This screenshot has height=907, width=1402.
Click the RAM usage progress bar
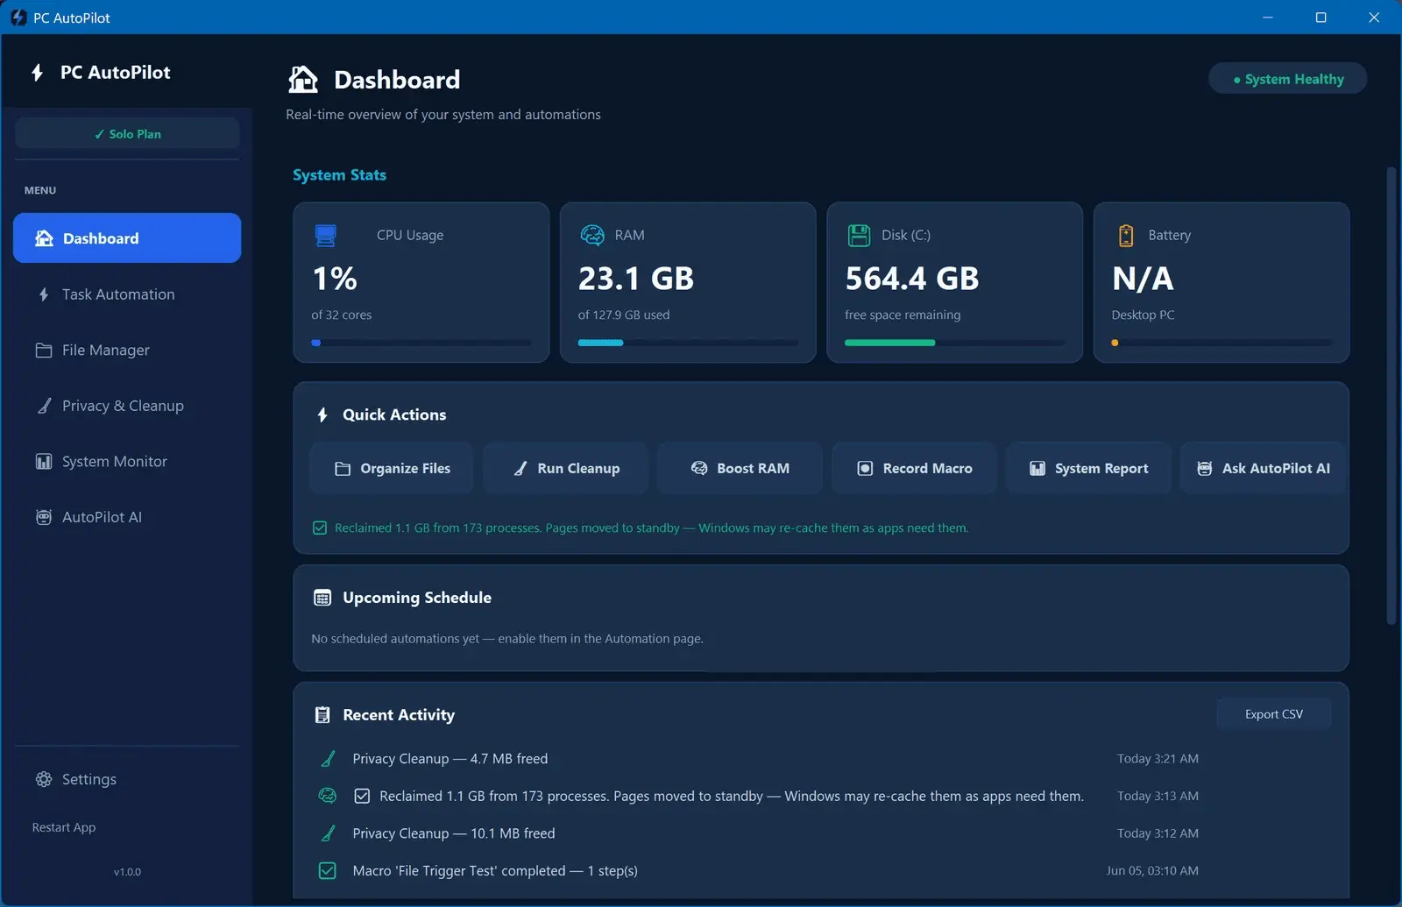(688, 343)
